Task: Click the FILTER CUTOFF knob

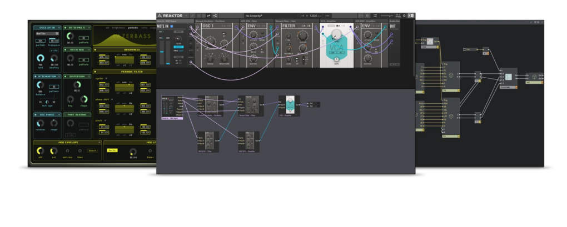Action: (302, 36)
